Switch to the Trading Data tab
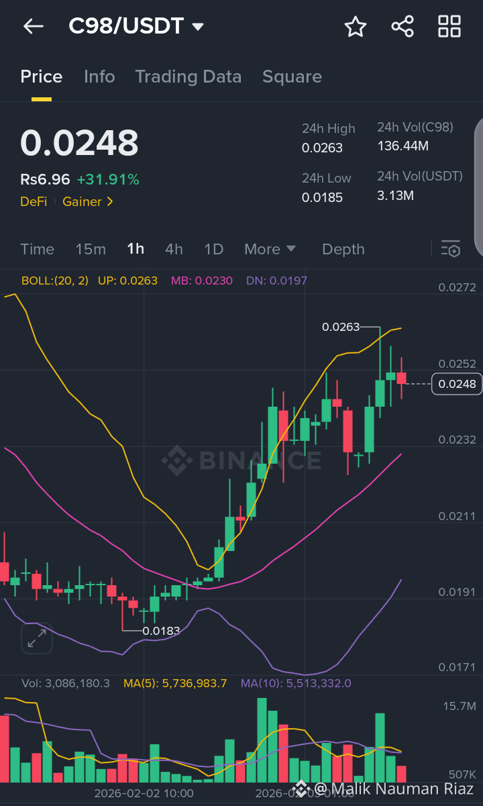Image resolution: width=483 pixels, height=806 pixels. [188, 77]
